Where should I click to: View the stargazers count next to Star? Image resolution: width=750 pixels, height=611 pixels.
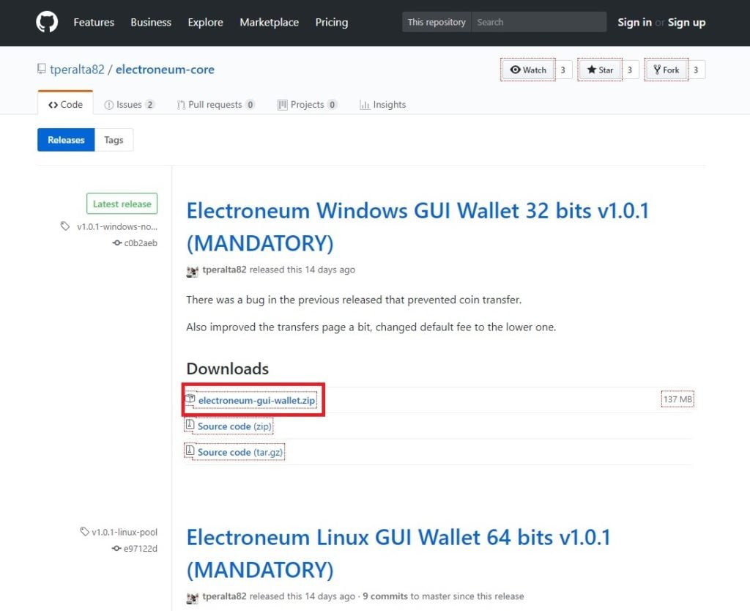click(x=630, y=70)
